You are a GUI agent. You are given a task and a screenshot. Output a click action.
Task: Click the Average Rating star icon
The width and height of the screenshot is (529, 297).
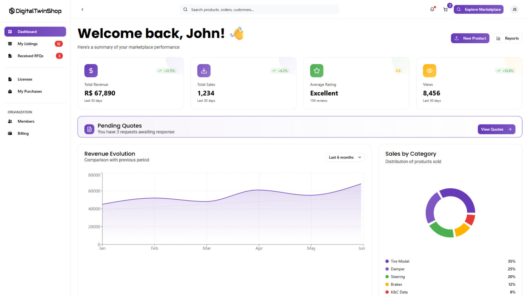pos(317,71)
